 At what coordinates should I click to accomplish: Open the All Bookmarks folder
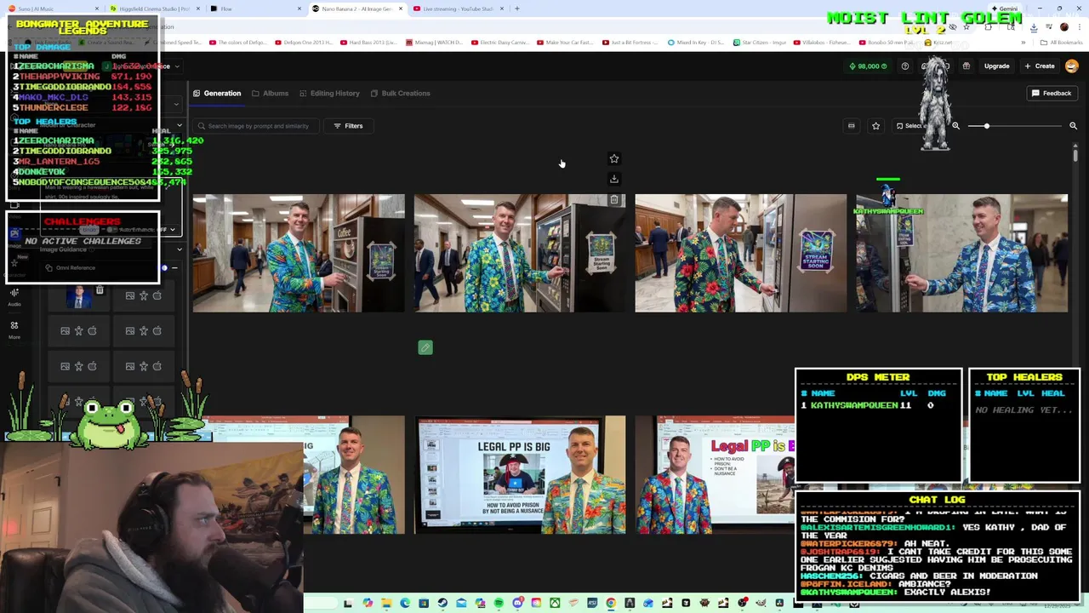pos(1062,43)
